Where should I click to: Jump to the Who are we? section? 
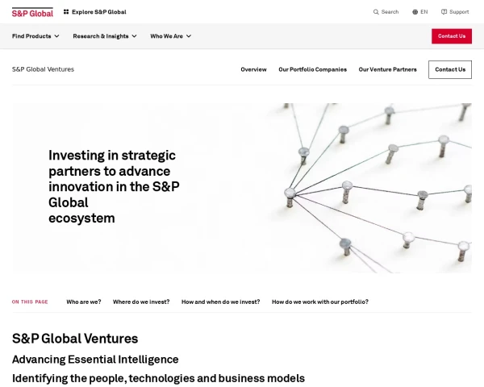tap(84, 302)
